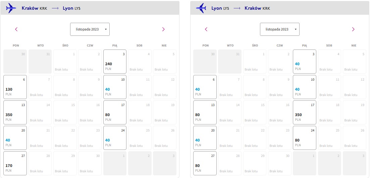Choose November 20 outbound flight for 40 PLN
Image resolution: width=371 pixels, height=178 pixels.
15,138
